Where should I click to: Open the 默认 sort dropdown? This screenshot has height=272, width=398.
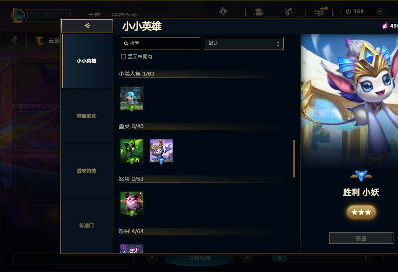click(x=244, y=44)
